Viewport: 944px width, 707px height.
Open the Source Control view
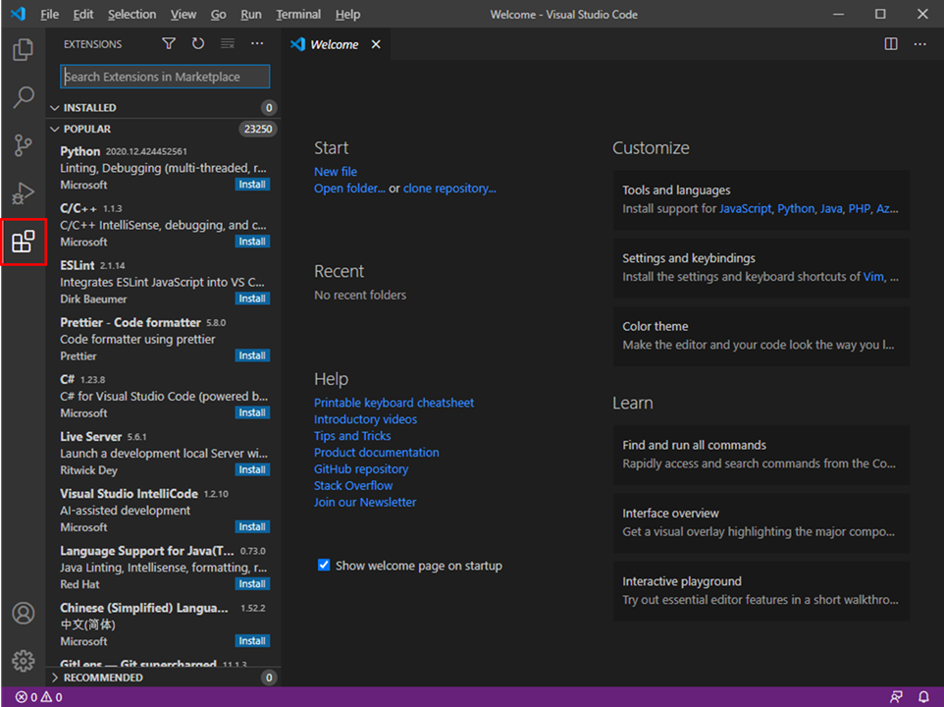coord(23,145)
